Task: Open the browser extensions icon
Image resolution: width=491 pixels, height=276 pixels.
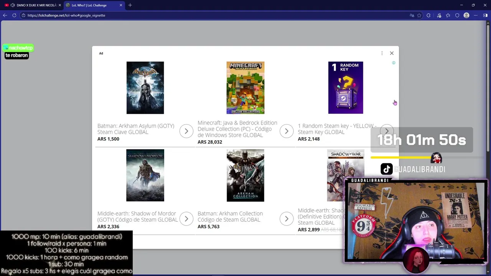Action: [x=428, y=15]
